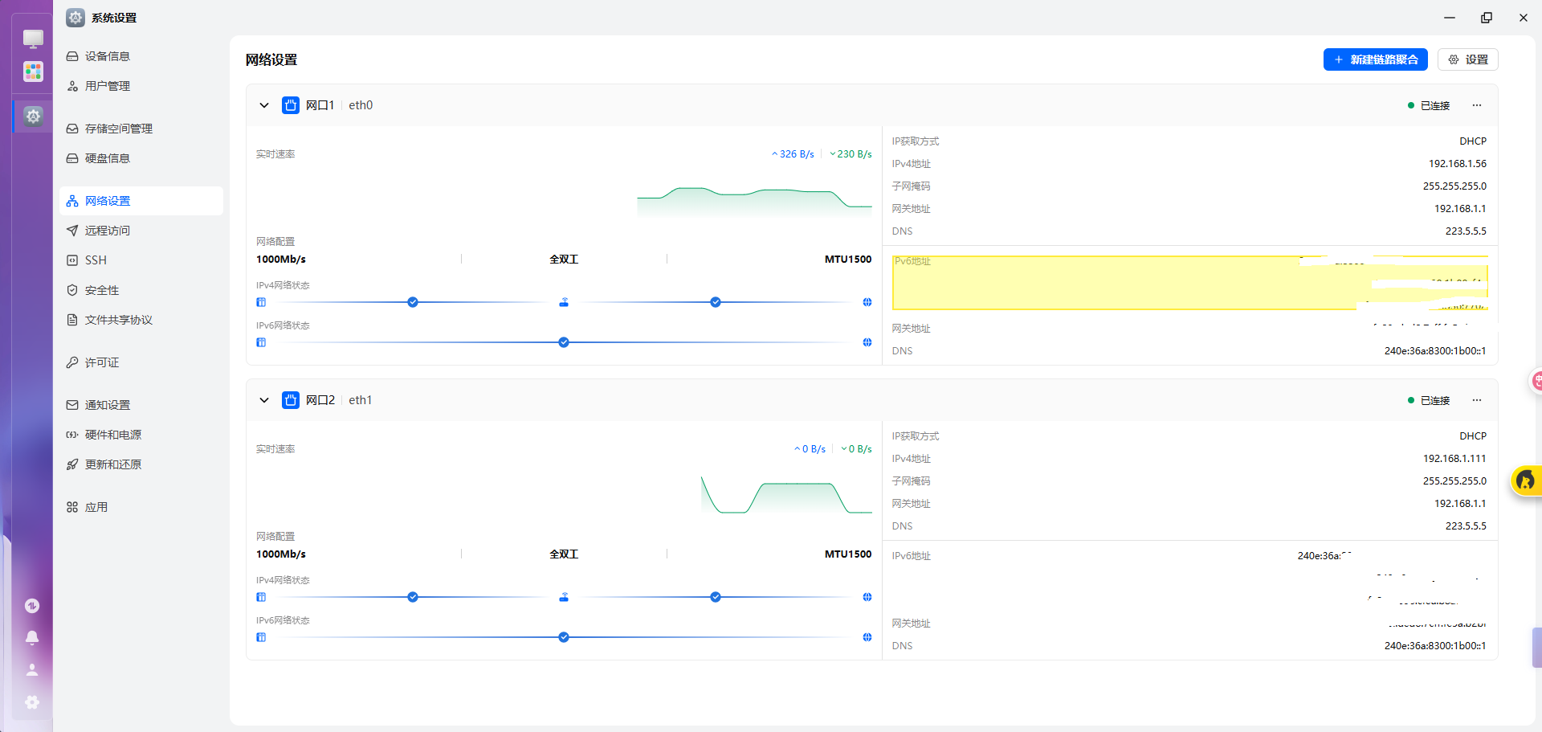The image size is (1542, 732).
Task: Click the 网口1 ethernet port icon
Action: pos(291,105)
